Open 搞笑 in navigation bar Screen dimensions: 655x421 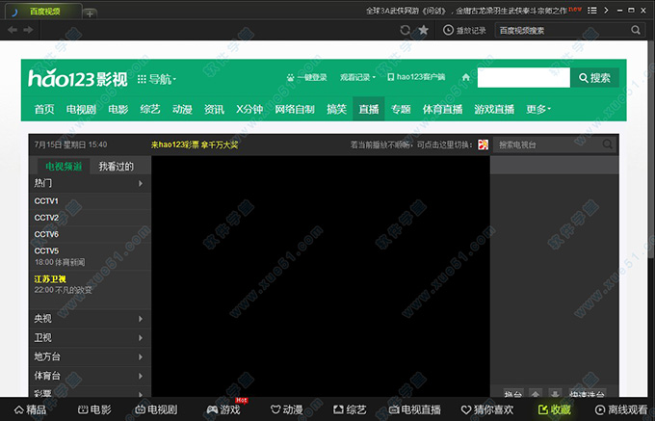click(337, 110)
